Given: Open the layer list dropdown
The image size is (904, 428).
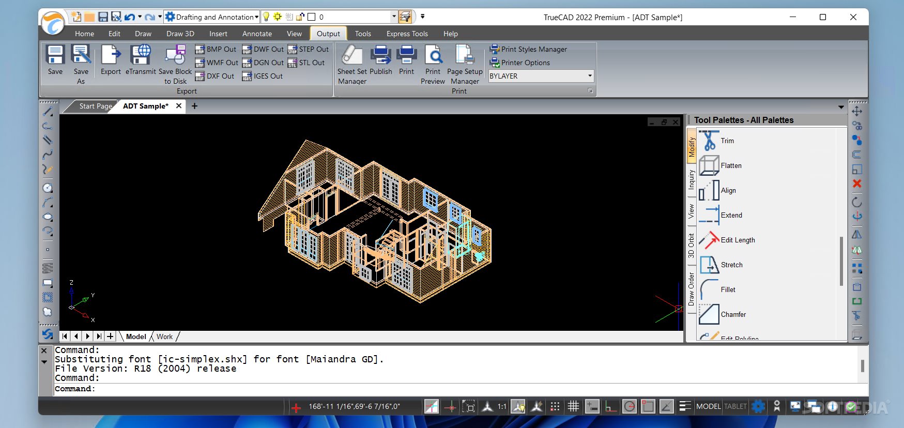Looking at the screenshot, I should (x=394, y=17).
